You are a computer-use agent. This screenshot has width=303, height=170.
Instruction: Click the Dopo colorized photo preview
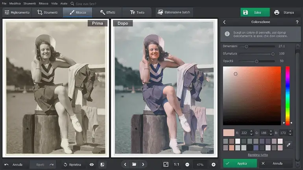coord(164,88)
